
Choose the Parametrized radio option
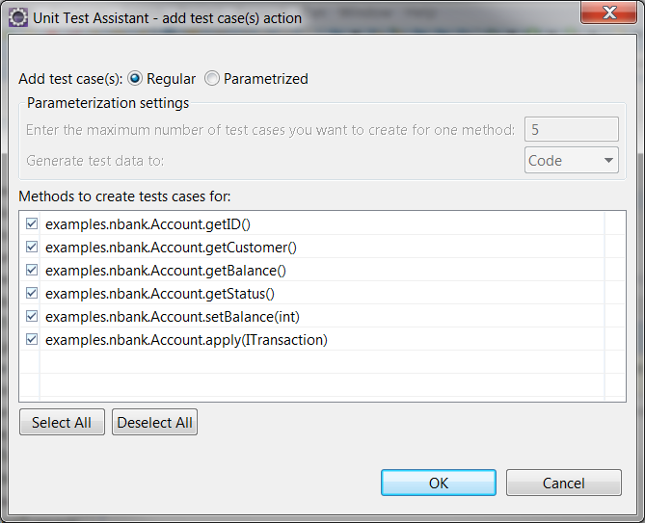212,78
